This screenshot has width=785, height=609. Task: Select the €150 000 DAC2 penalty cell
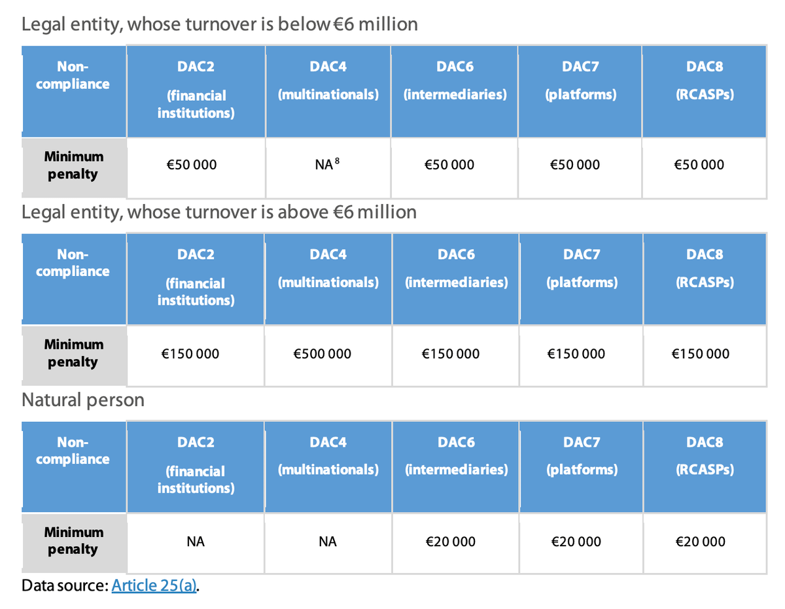coord(190,354)
